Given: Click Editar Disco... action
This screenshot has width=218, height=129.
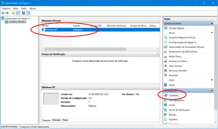Looking at the screenshot, I should click(175, 57).
